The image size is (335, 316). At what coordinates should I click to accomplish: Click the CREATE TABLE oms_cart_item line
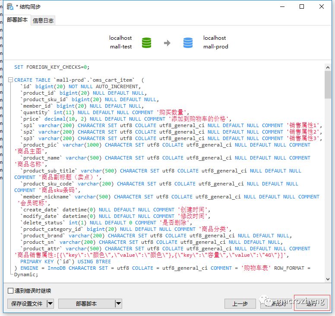pyautogui.click(x=79, y=80)
